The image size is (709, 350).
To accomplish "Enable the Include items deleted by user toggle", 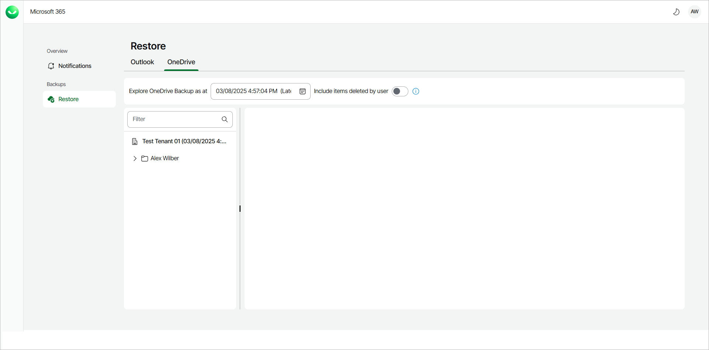I will [x=400, y=91].
